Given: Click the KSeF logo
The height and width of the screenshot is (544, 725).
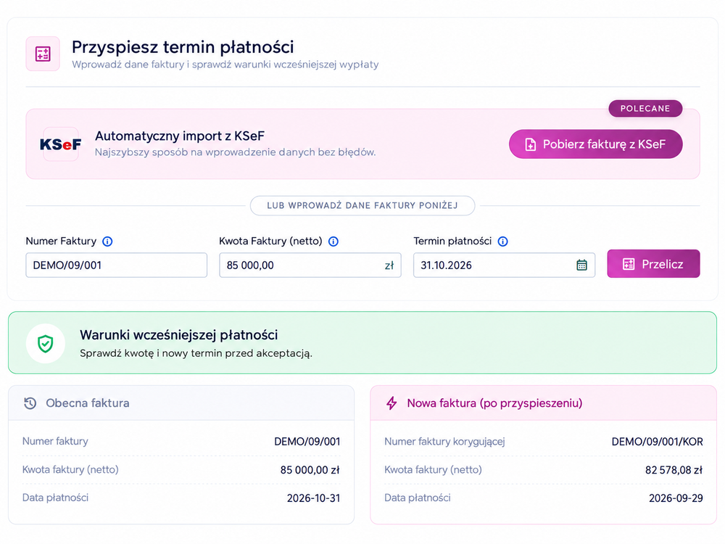Looking at the screenshot, I should tap(61, 144).
